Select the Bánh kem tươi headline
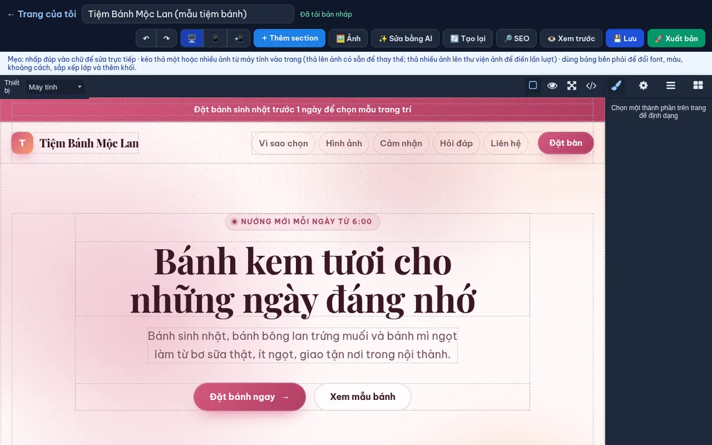 [303, 280]
